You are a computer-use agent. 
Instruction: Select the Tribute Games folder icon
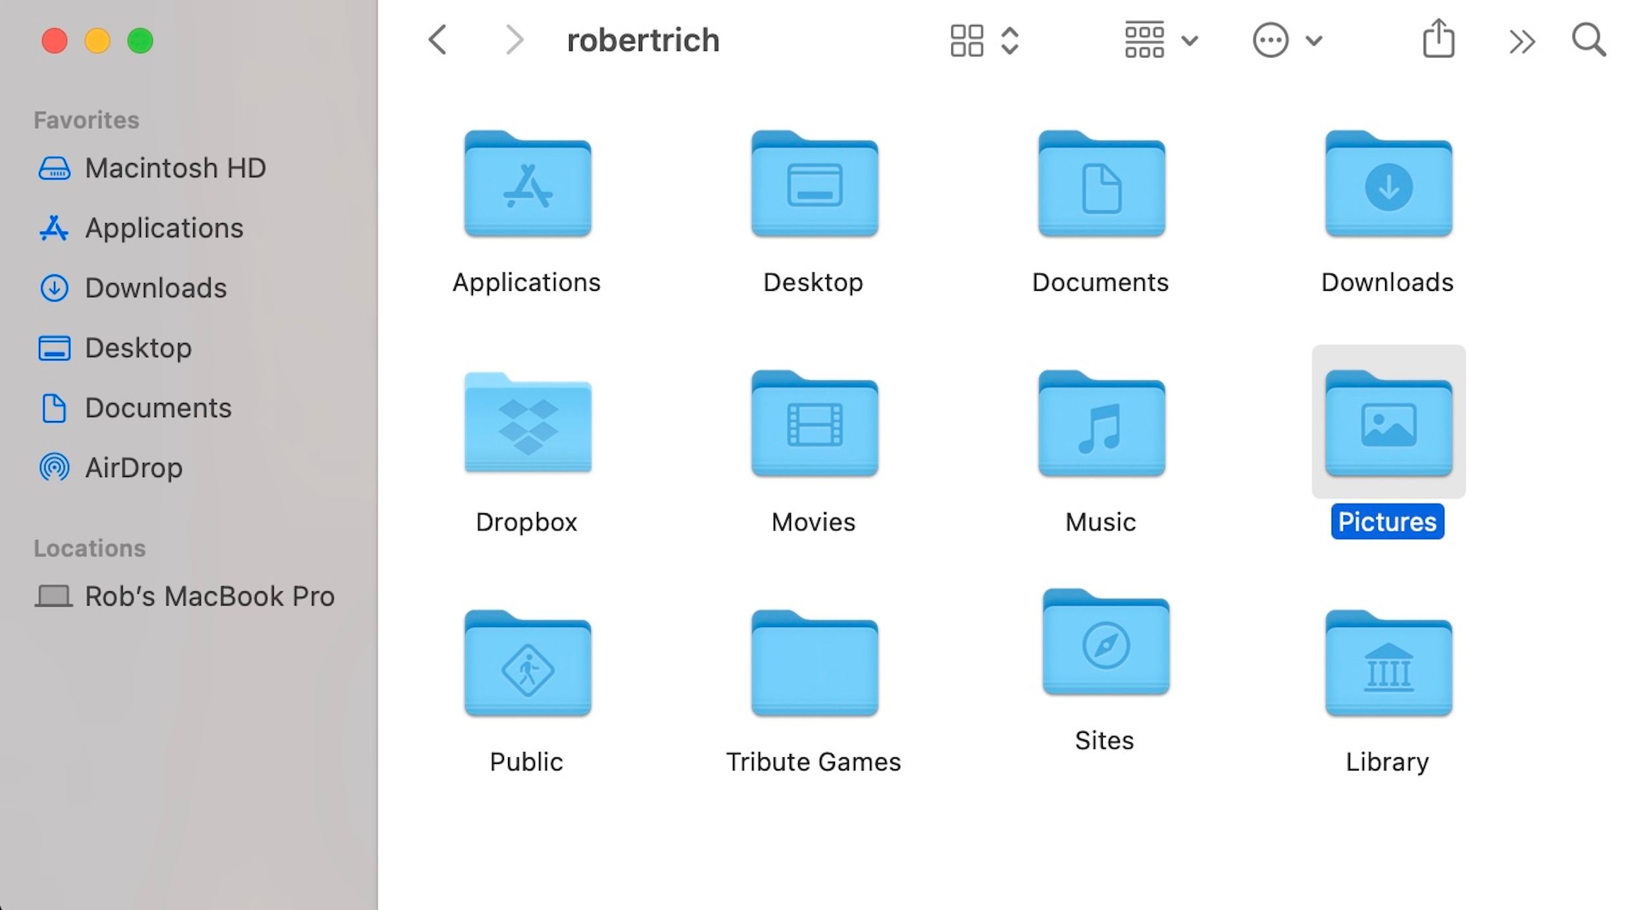(815, 663)
